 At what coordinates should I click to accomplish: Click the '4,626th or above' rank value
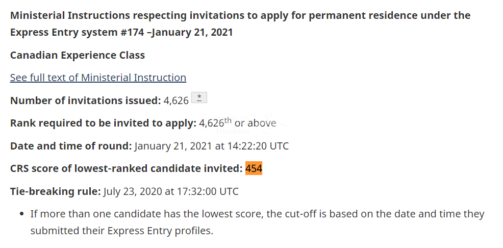(237, 123)
